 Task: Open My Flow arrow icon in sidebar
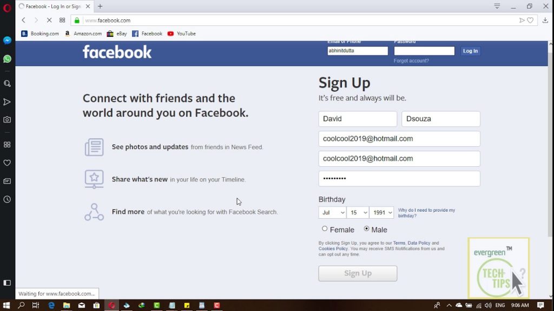point(7,102)
